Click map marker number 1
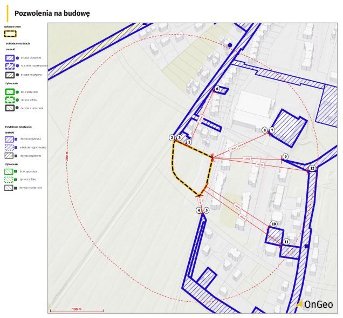The image size is (343, 318). tap(189, 141)
